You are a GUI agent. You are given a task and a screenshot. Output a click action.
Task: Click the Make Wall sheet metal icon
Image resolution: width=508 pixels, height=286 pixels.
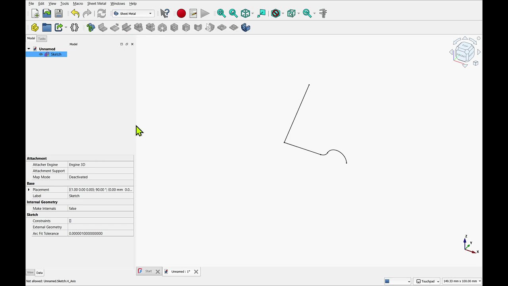pos(102,27)
